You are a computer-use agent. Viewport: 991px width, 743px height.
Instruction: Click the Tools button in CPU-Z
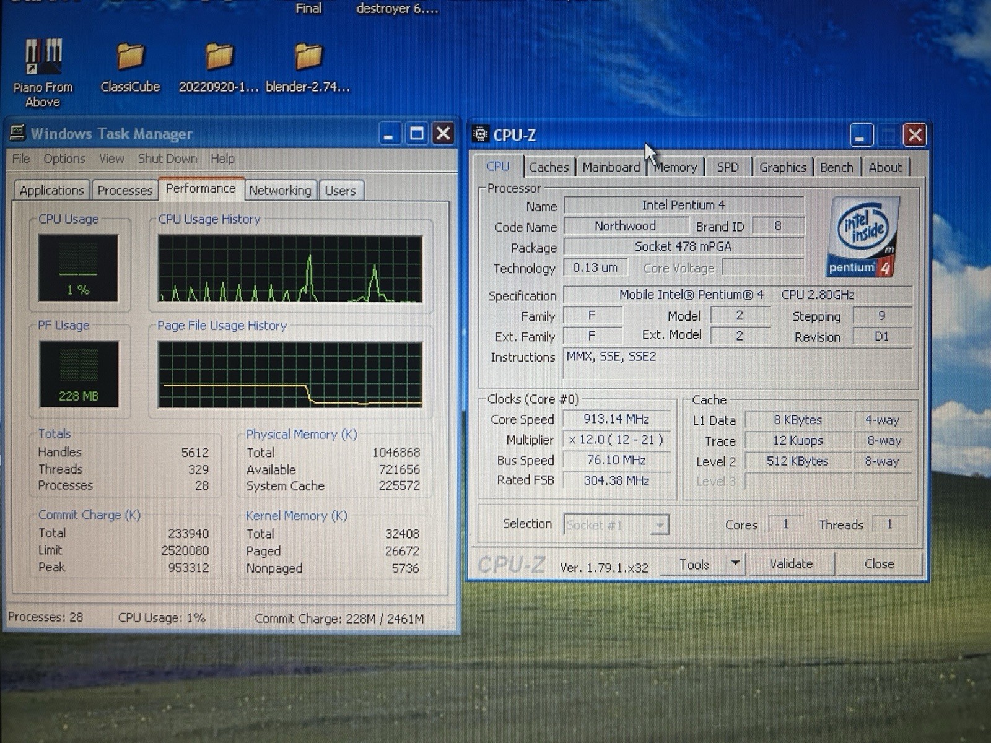(x=694, y=564)
